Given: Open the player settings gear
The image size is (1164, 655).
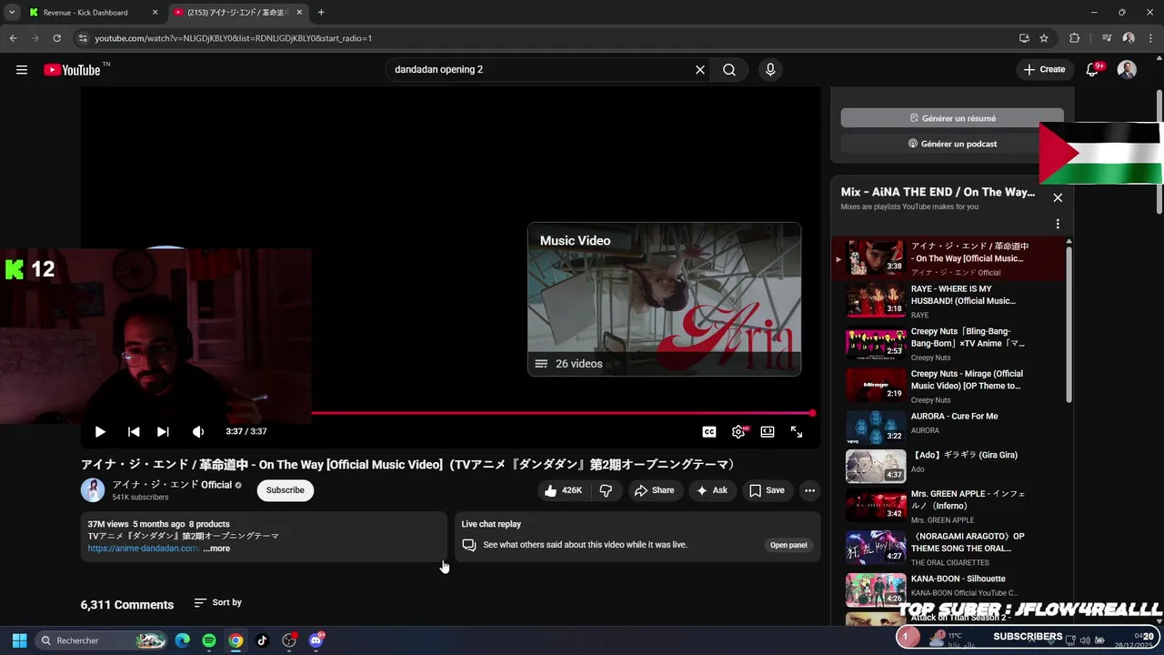Looking at the screenshot, I should (x=738, y=432).
